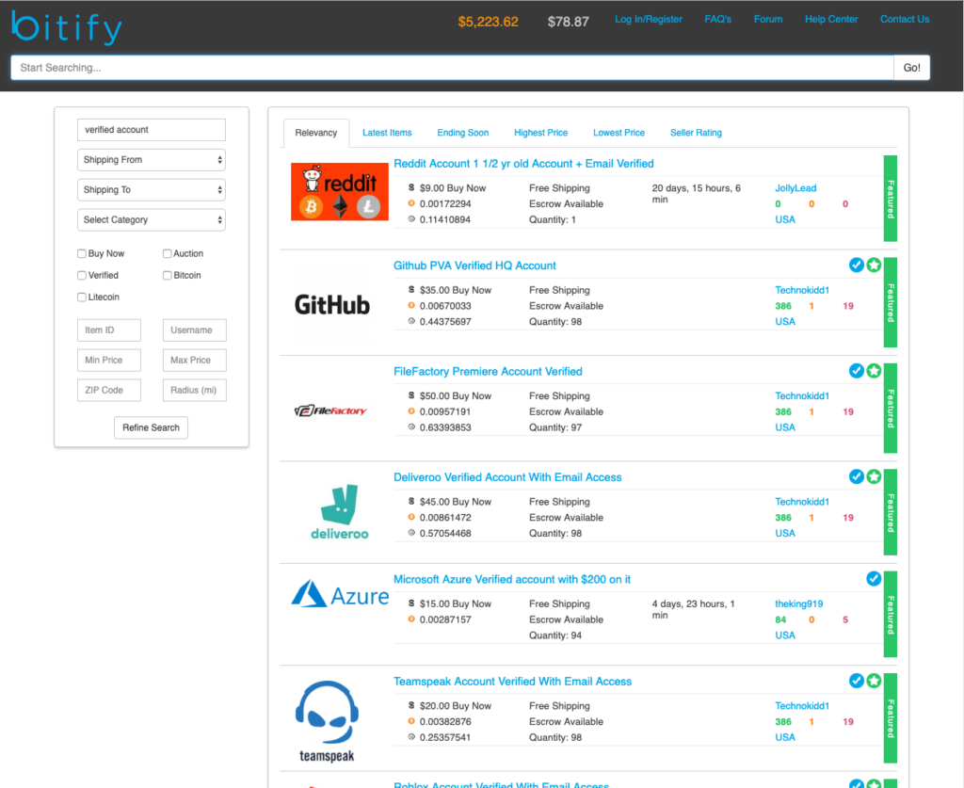Click verified checkmark badge on FileFactory listing
Image resolution: width=964 pixels, height=788 pixels.
tap(857, 371)
